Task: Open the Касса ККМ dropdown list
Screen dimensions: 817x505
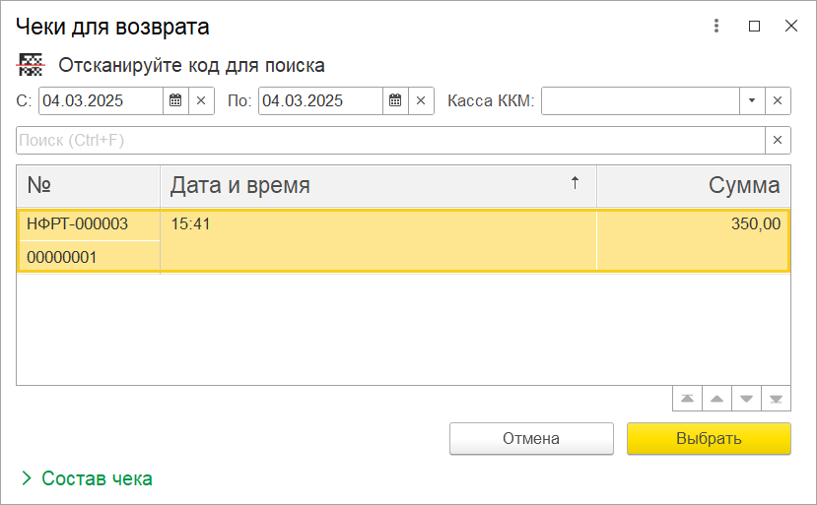Action: pos(751,100)
